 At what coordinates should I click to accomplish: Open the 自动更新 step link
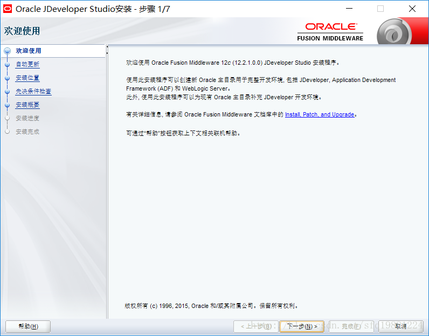[27, 64]
